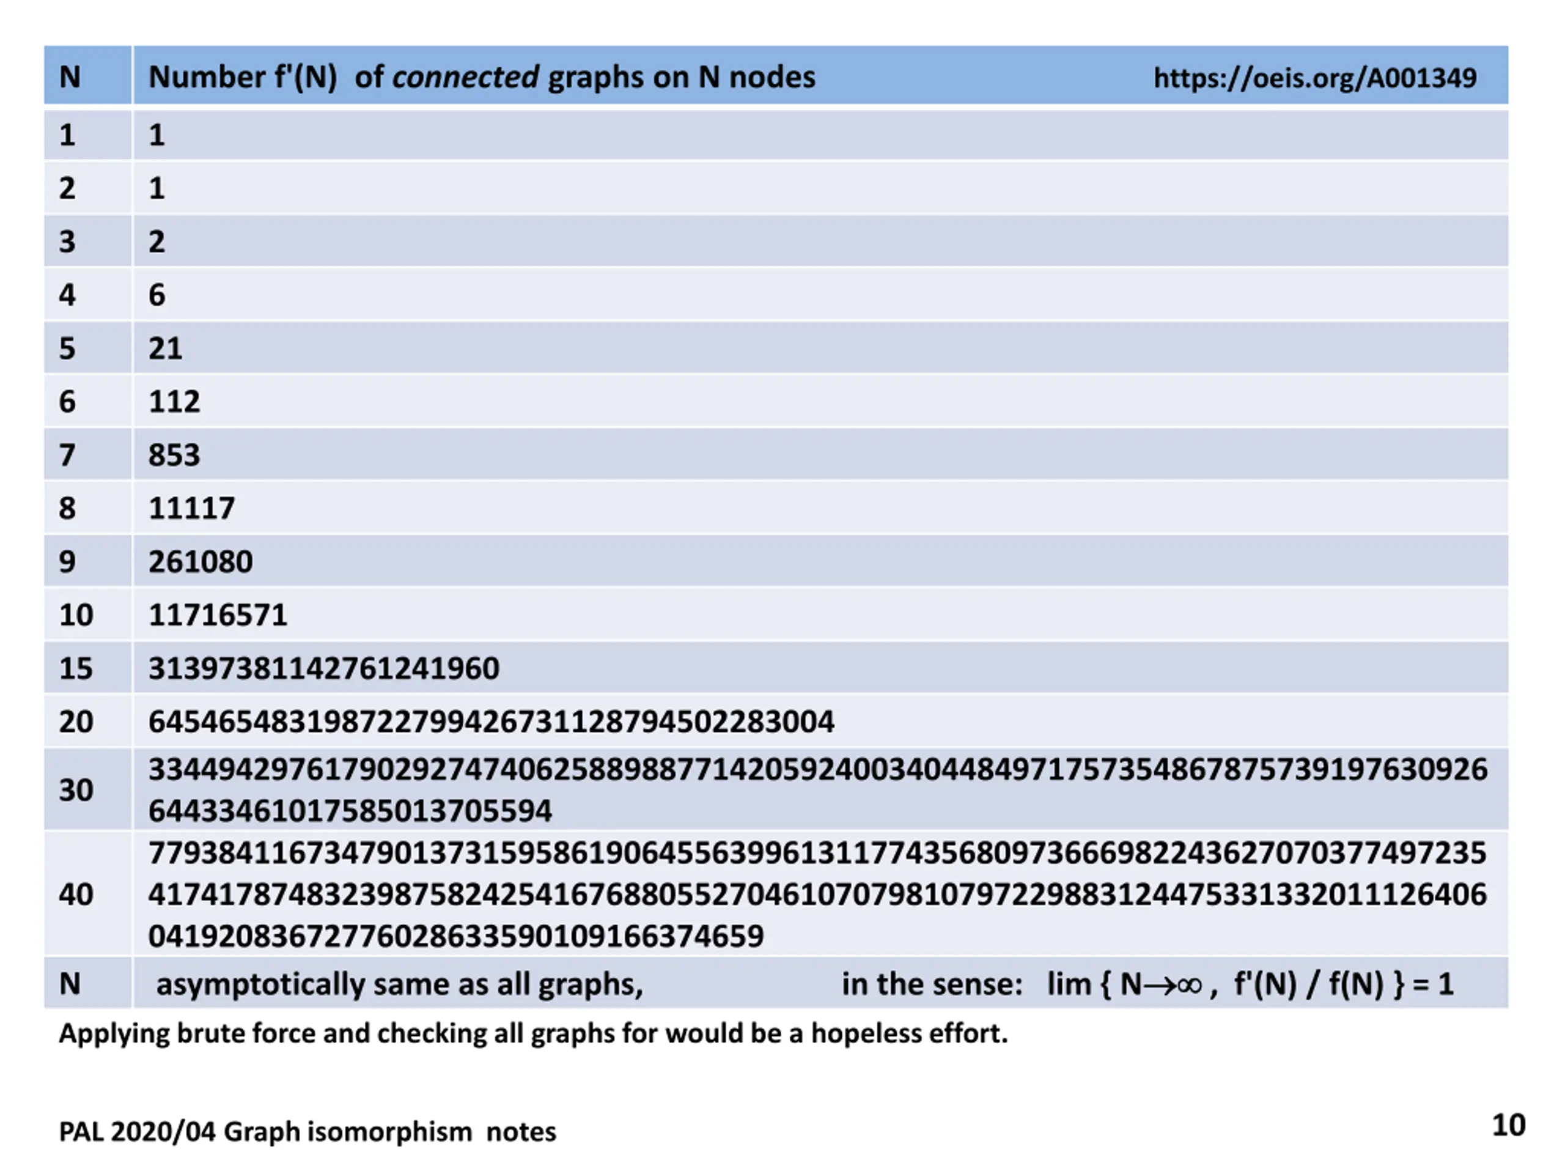This screenshot has height=1174, width=1565.
Task: Click the value 6 in row 4
Action: pyautogui.click(x=156, y=294)
